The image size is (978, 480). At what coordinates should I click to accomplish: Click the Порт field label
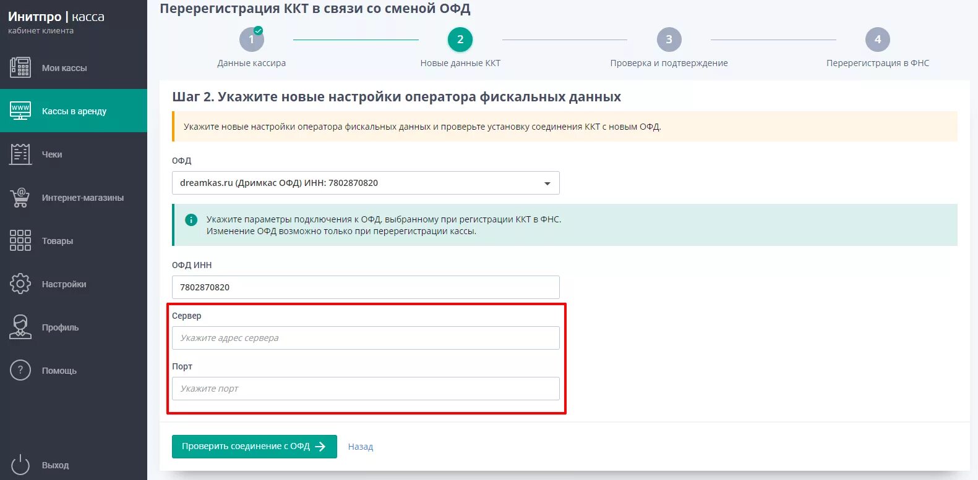tap(182, 366)
